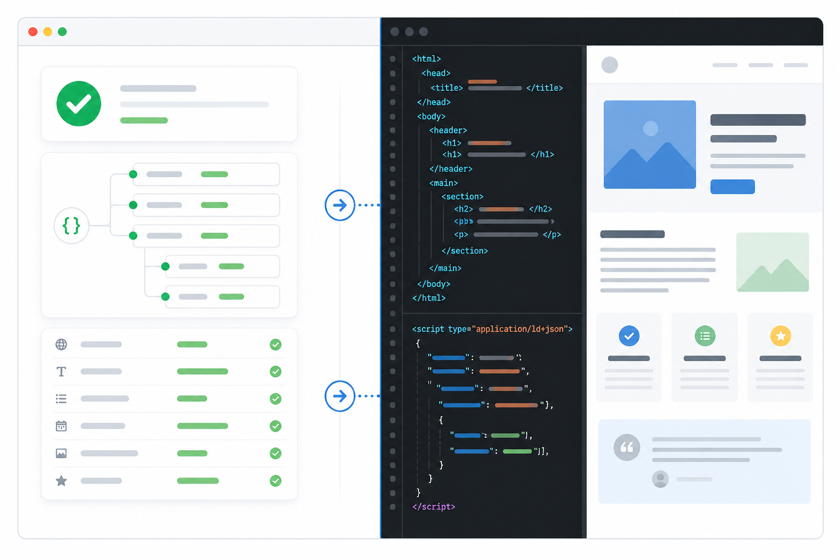Viewport: 840px width, 560px height.
Task: Open the blue mountain hero image
Action: (650, 144)
